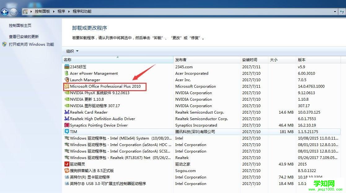Click the refresh button beside address bar
Image resolution: width=346 pixels, height=193 pixels.
coord(342,11)
